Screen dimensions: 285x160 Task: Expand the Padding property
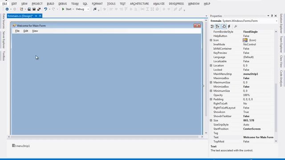[211, 99]
